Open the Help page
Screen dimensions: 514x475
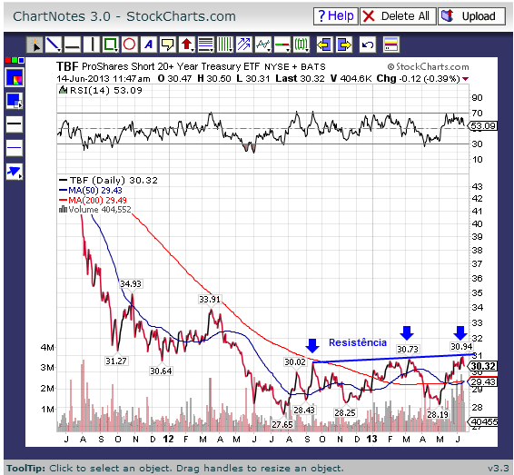[x=335, y=16]
